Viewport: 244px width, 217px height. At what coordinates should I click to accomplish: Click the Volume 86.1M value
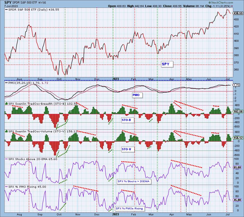pos(193,6)
